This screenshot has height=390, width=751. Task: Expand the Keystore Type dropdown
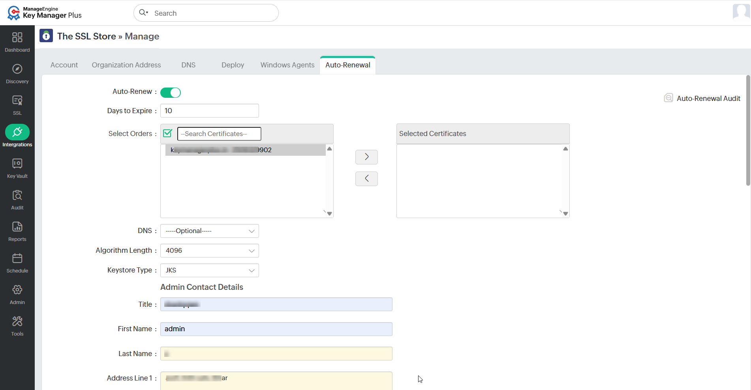pyautogui.click(x=210, y=271)
